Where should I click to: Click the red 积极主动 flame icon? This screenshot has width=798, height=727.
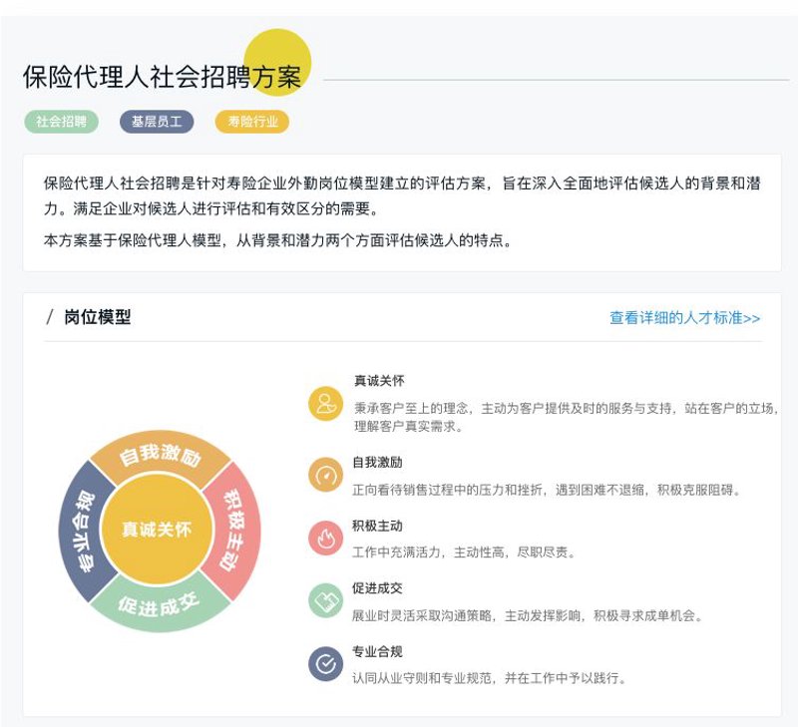[326, 538]
